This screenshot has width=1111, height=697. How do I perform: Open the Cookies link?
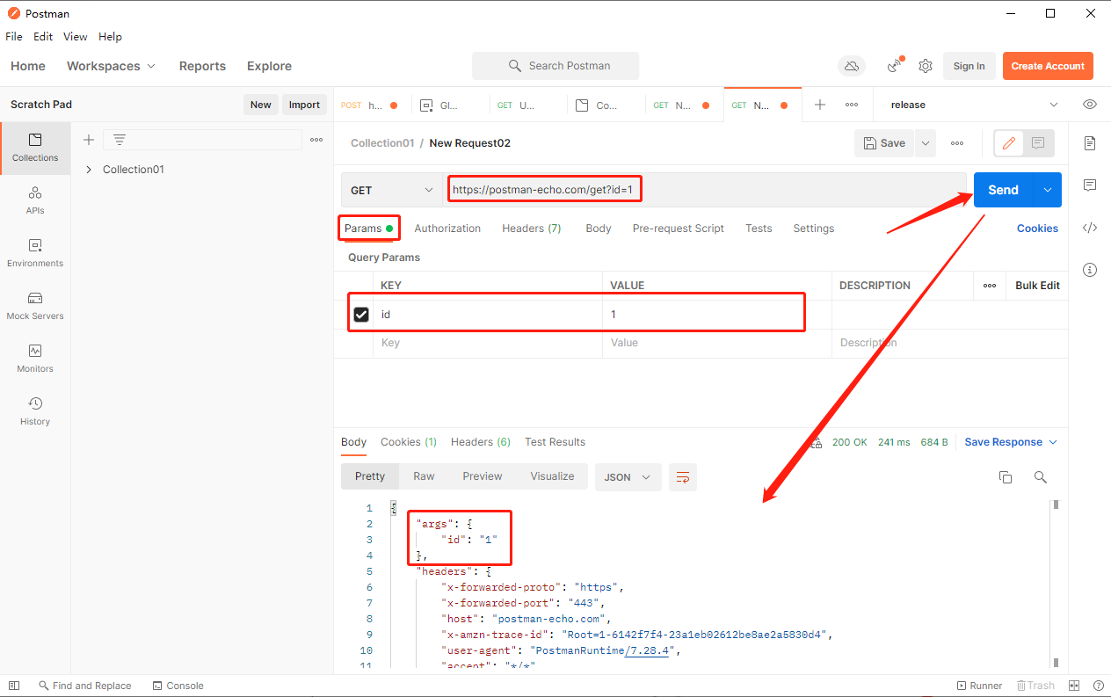(1037, 229)
